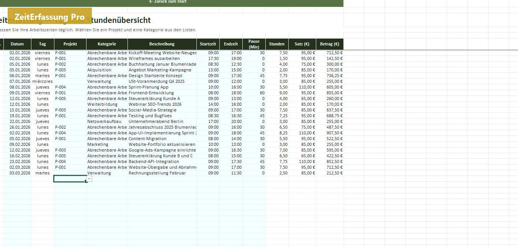Select the "Startzeit" header cell
This screenshot has width=518, height=247.
point(208,44)
